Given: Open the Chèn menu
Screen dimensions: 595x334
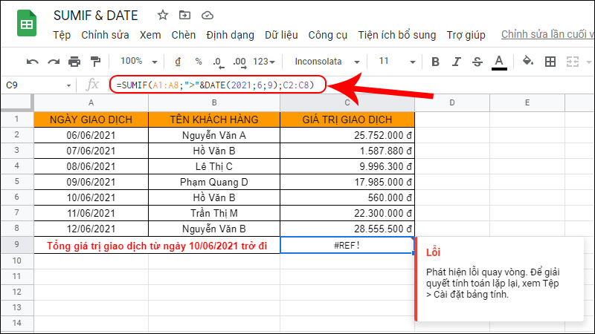Looking at the screenshot, I should pos(184,35).
